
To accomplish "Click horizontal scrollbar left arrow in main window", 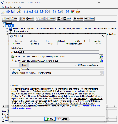I will (3, 106).
